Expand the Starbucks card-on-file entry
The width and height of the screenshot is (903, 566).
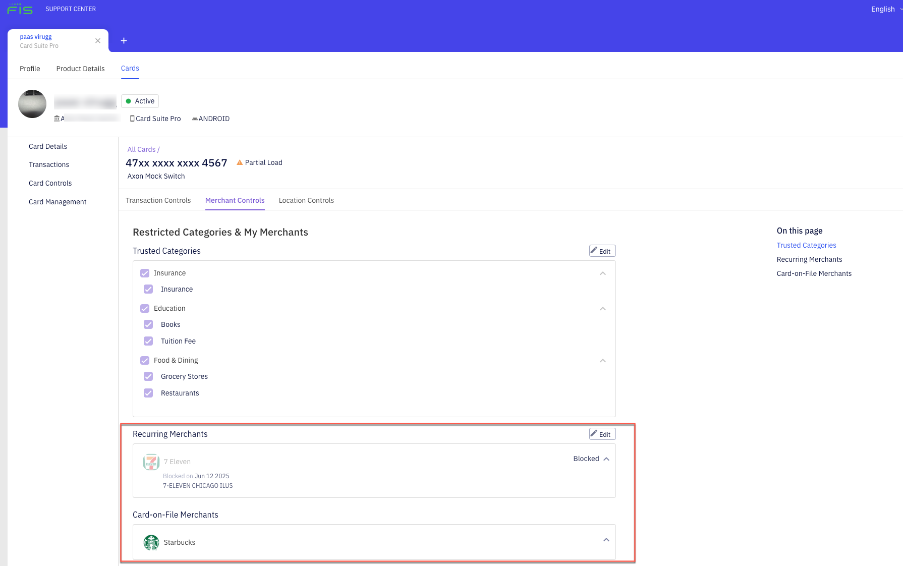click(606, 540)
